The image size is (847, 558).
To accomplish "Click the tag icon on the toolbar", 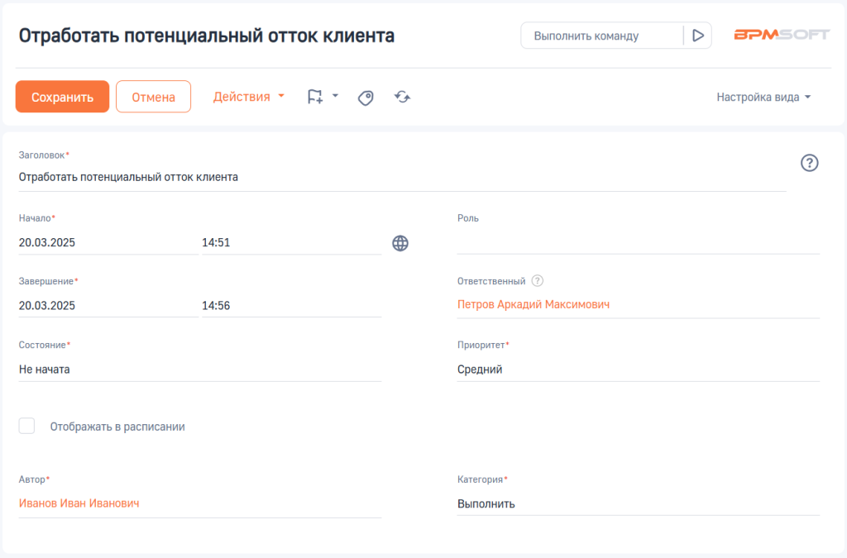I will [x=365, y=97].
